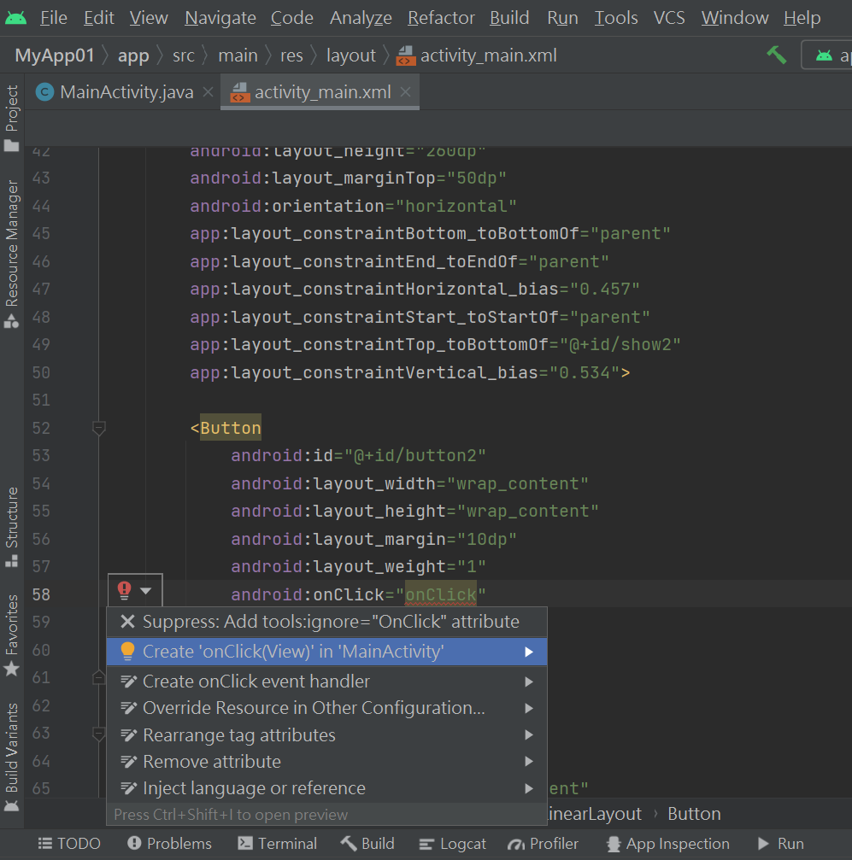Open the VCS menu
This screenshot has width=852, height=860.
(x=669, y=18)
